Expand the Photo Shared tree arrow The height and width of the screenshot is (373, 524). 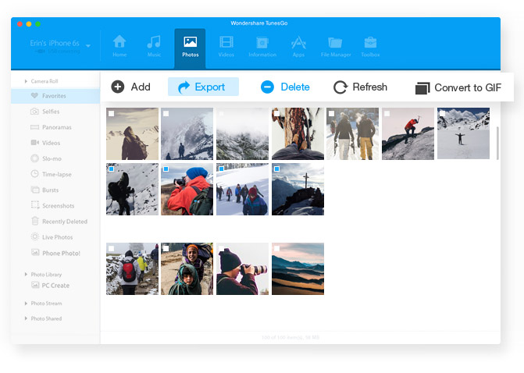click(26, 318)
